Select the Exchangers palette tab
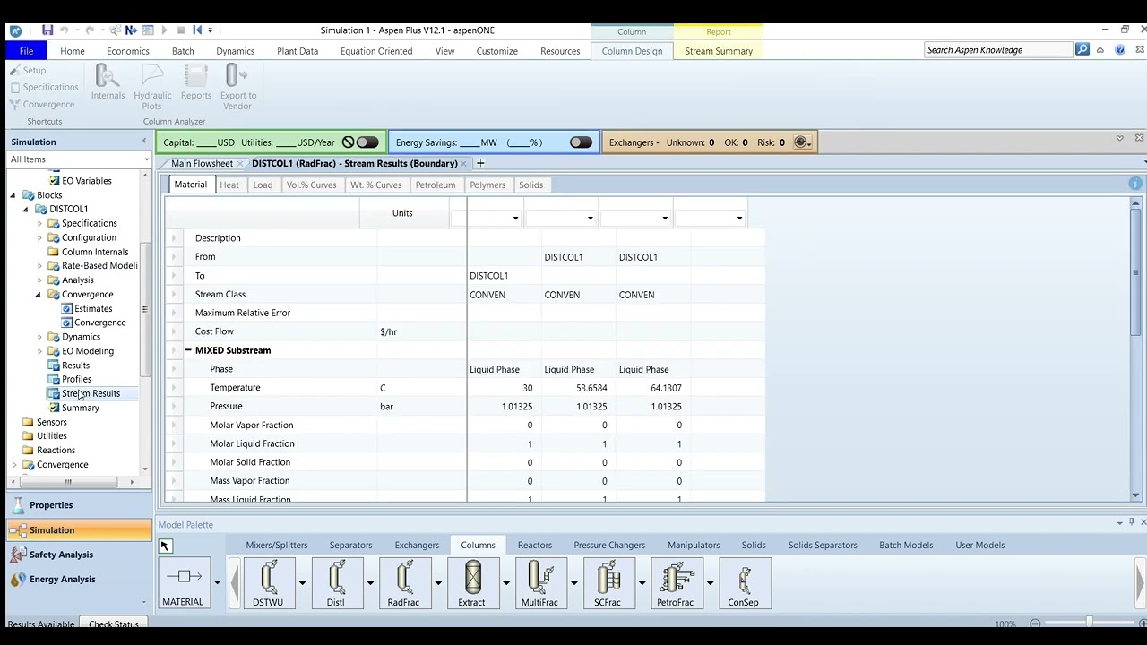Screen dimensions: 1147x645 pos(417,545)
